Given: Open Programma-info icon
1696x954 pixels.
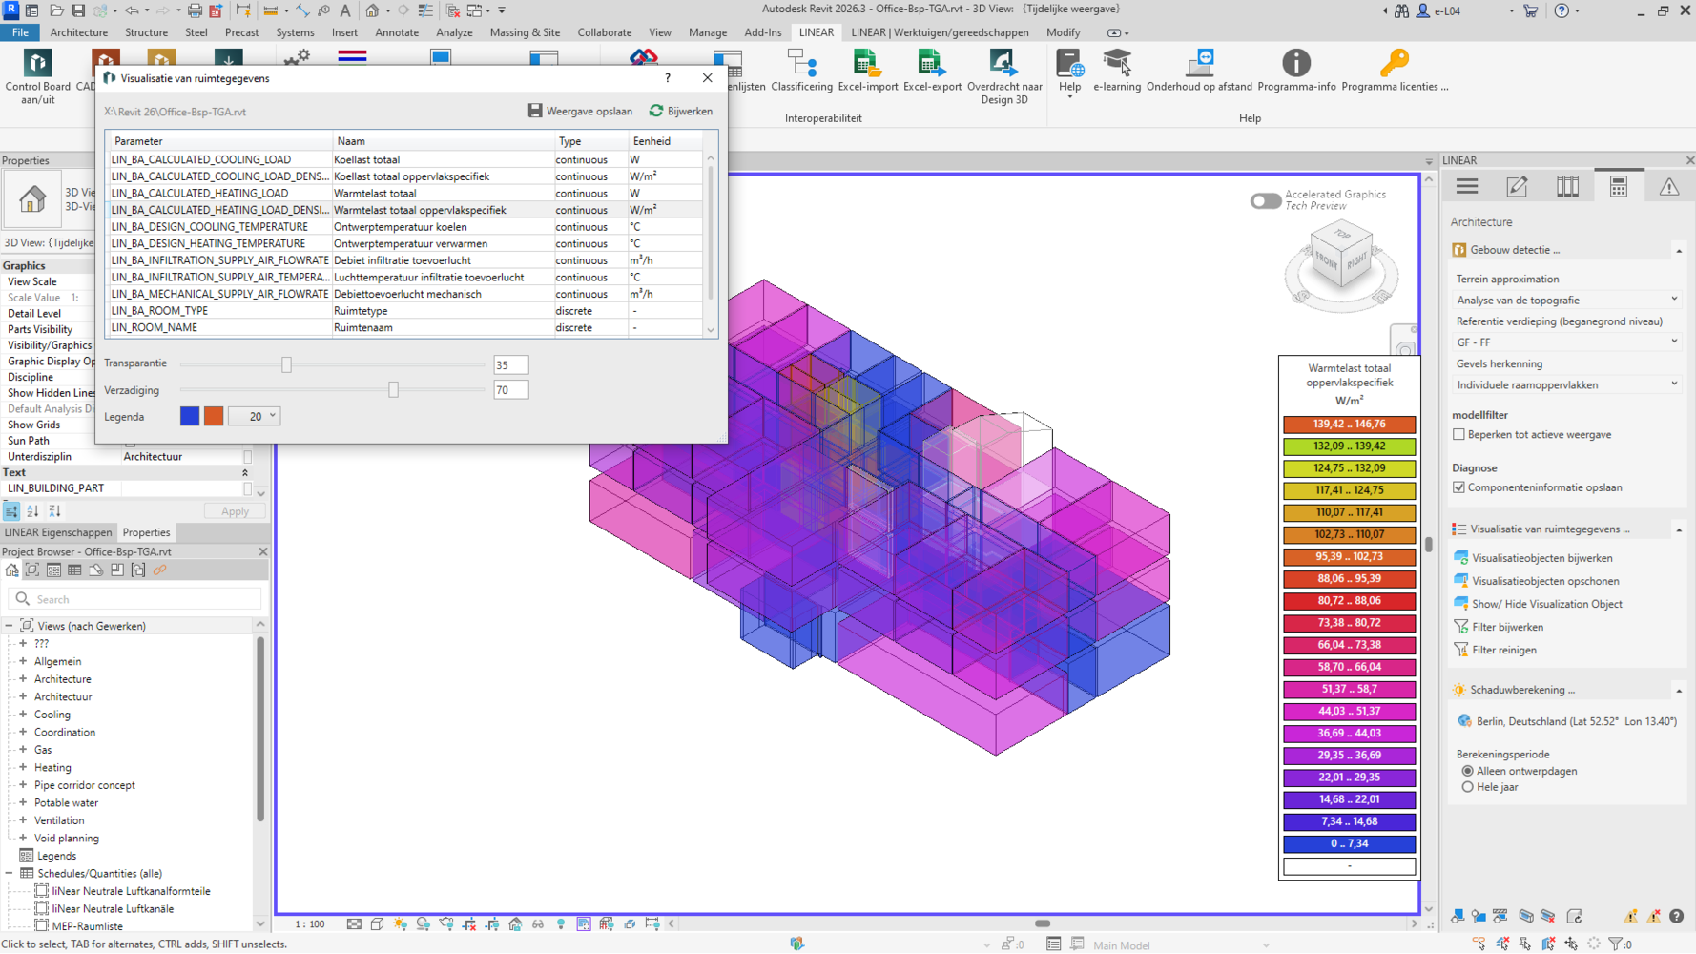Looking at the screenshot, I should click(x=1295, y=65).
